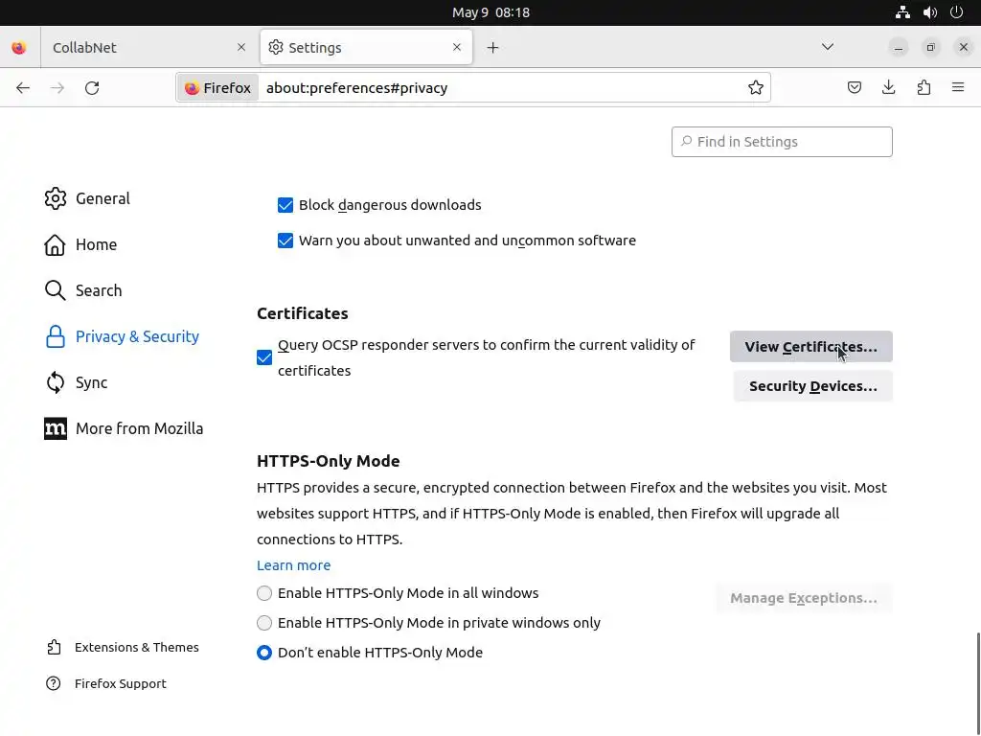Click the View Certificates button
Image resolution: width=981 pixels, height=736 pixels.
(x=810, y=347)
